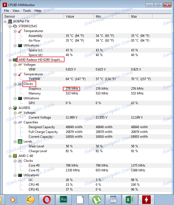
Task: Select the GPU utilization row
Action: point(100,103)
